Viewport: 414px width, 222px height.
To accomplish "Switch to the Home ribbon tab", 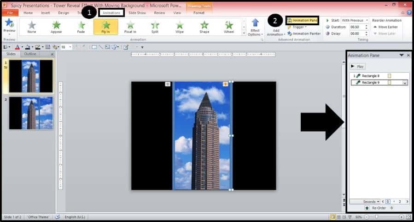I will click(x=28, y=13).
